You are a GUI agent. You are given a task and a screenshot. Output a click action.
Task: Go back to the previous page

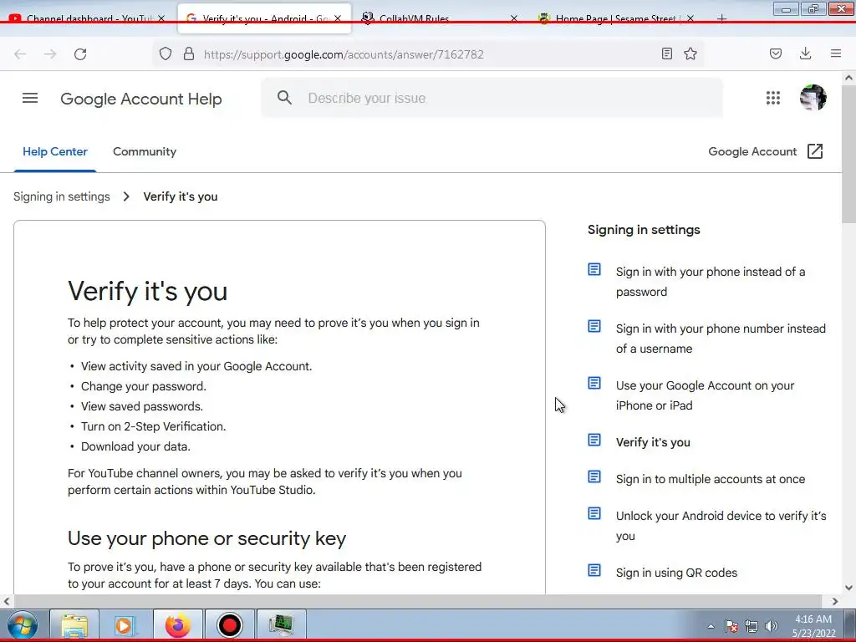click(x=20, y=54)
